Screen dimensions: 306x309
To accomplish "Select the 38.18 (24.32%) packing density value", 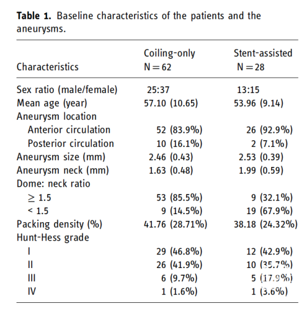I will 266,225.
